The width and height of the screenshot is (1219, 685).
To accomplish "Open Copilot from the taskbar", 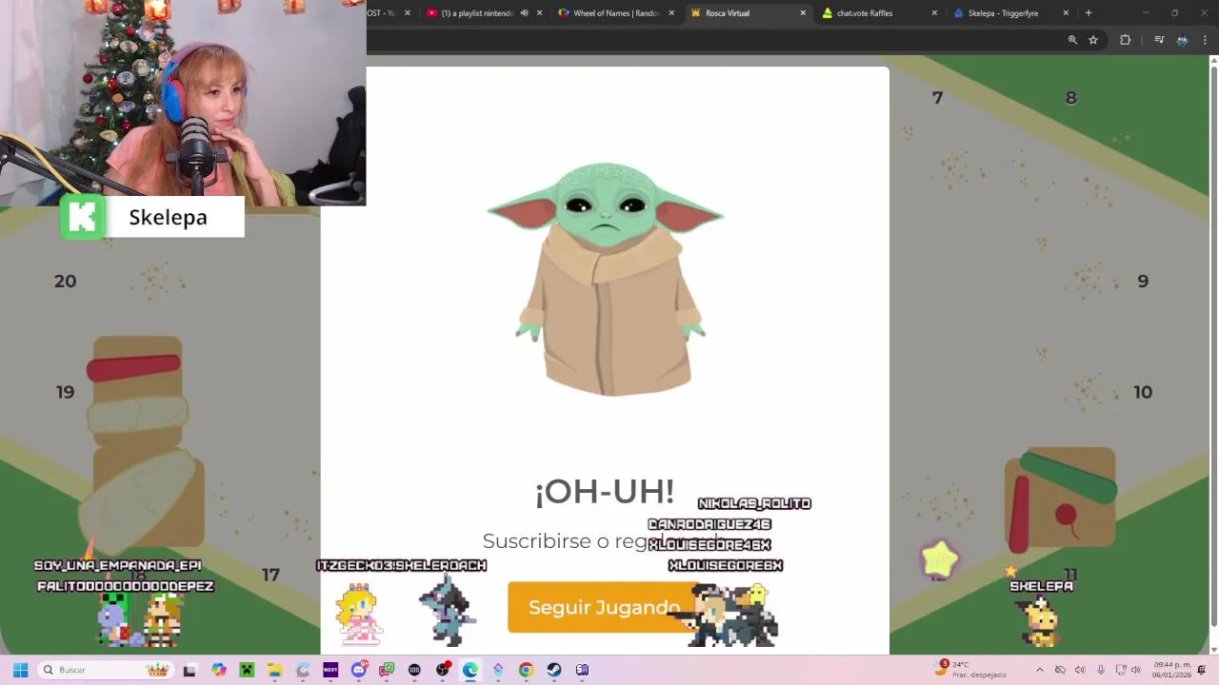I will [x=219, y=670].
